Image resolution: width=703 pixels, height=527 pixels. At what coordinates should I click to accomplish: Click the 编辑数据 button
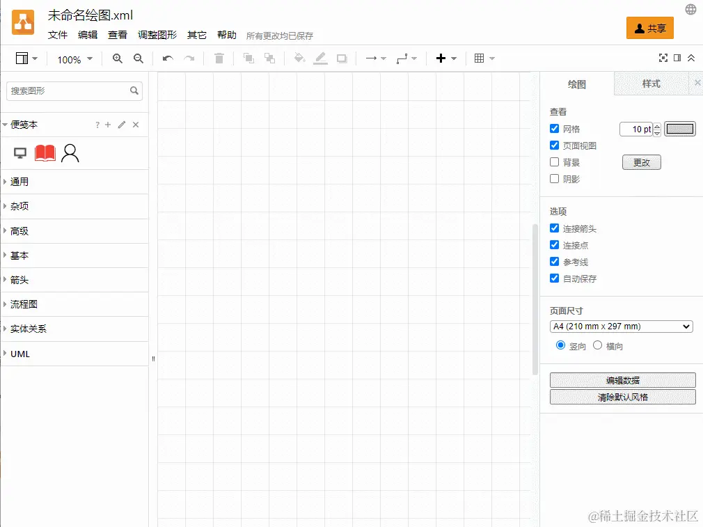[623, 380]
